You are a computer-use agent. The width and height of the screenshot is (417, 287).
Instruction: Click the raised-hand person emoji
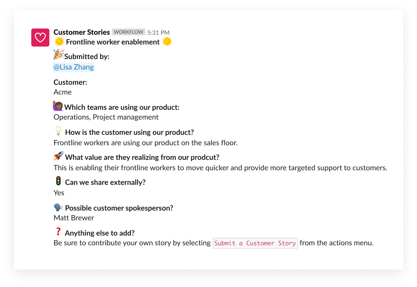point(58,106)
